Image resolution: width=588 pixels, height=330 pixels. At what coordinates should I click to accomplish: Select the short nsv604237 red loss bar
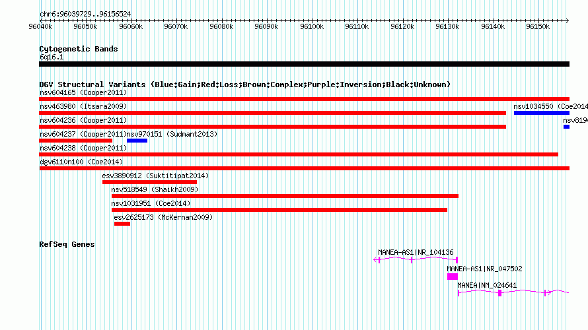pyautogui.click(x=76, y=141)
